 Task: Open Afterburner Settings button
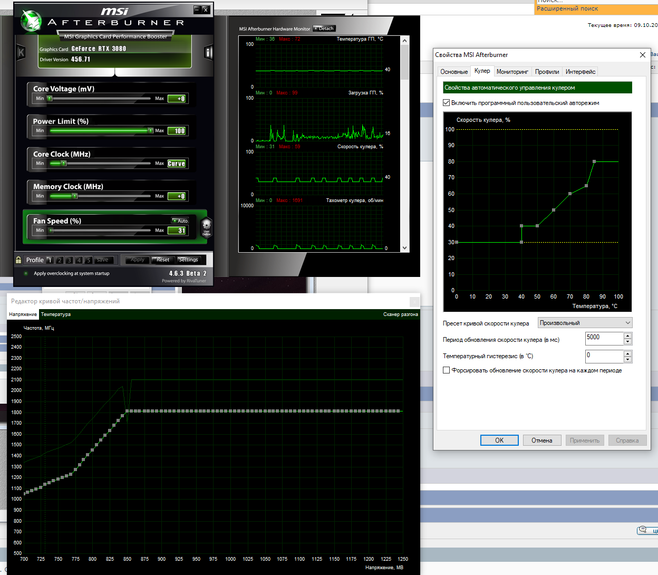(x=188, y=260)
